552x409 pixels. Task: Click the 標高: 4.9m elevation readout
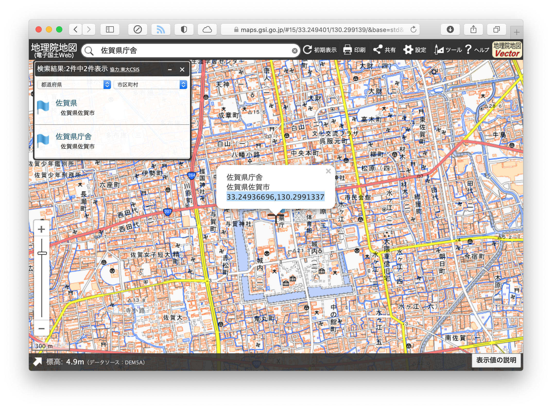click(x=65, y=362)
